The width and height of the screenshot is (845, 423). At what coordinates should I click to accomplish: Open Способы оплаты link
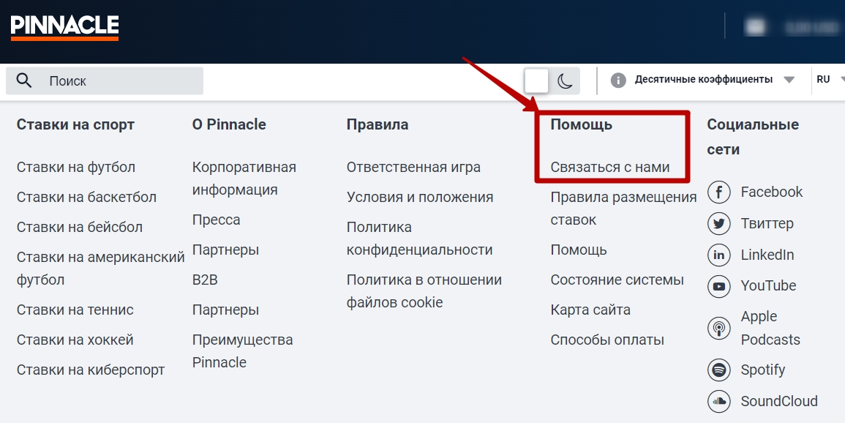[x=607, y=340]
